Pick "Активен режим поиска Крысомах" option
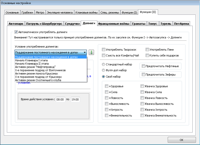 click(51, 74)
